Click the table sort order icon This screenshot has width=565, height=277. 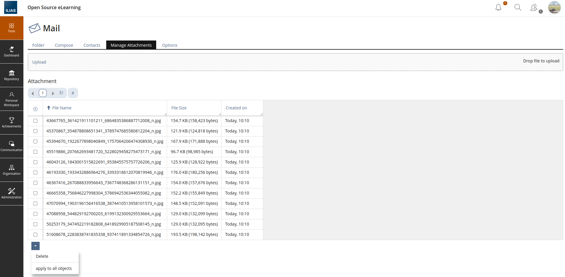(x=73, y=93)
